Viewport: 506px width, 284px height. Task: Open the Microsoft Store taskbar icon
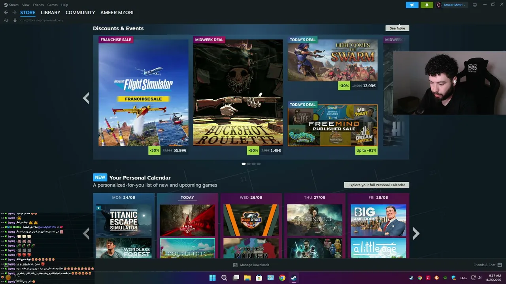coord(259,278)
